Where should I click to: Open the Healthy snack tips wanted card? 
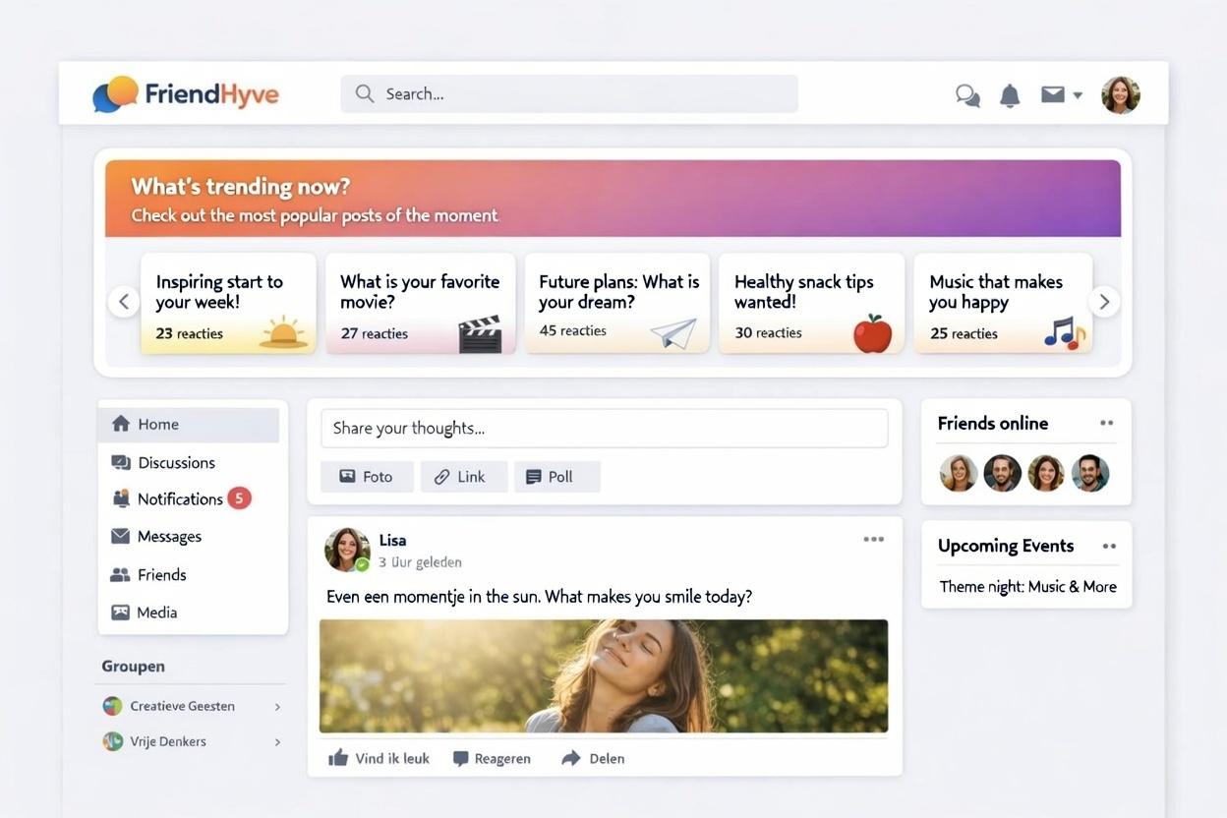(x=811, y=303)
